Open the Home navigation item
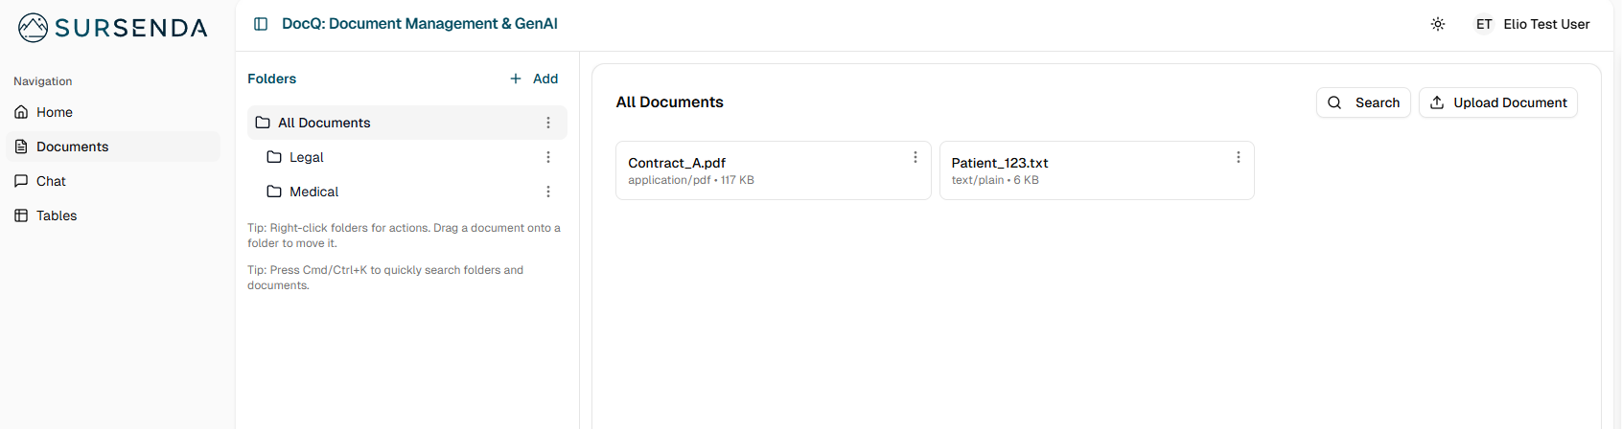Image resolution: width=1622 pixels, height=429 pixels. click(x=55, y=112)
